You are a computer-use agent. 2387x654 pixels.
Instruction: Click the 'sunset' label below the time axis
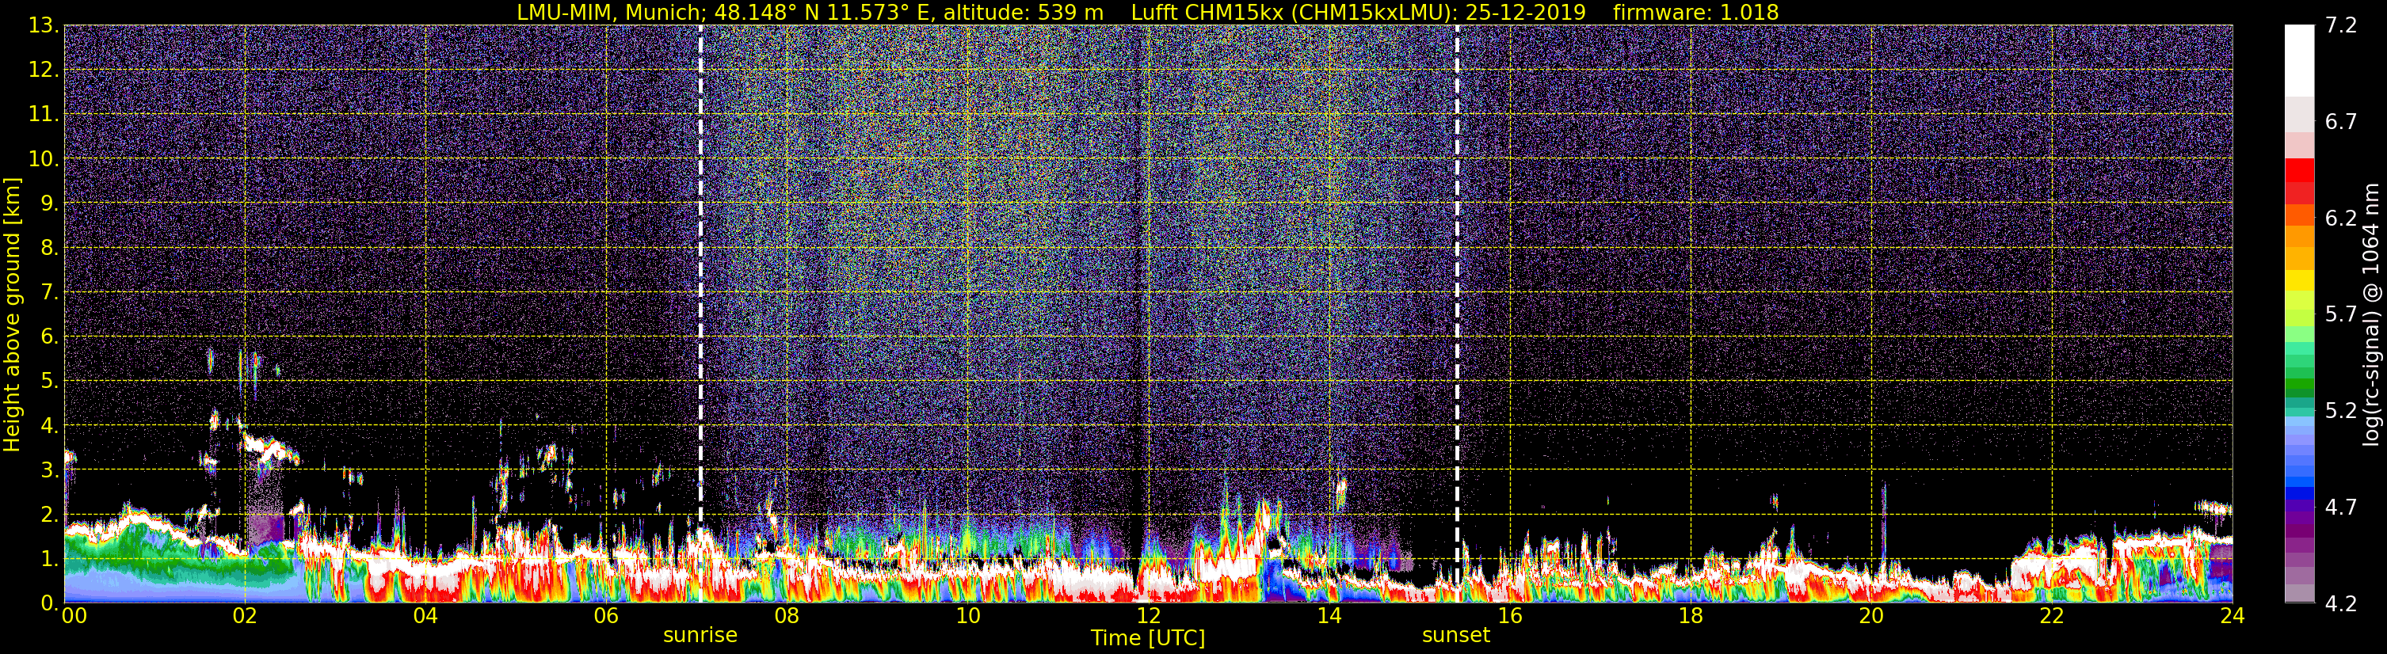pos(1456,636)
